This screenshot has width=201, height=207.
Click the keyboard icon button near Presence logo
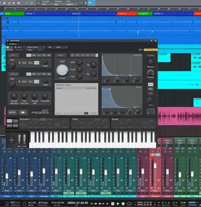pos(23,112)
